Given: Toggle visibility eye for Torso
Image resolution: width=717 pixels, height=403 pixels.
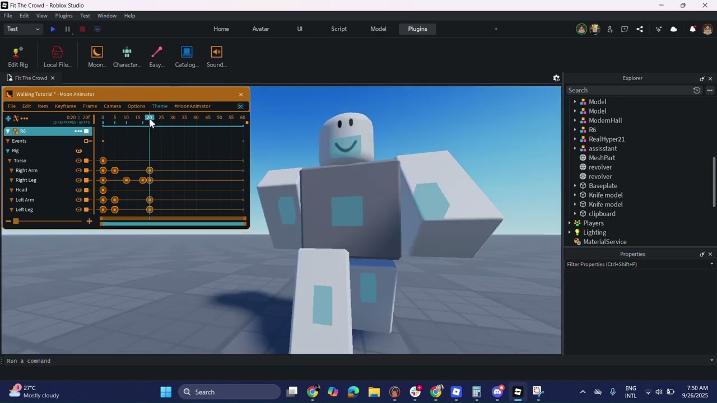Looking at the screenshot, I should [78, 161].
